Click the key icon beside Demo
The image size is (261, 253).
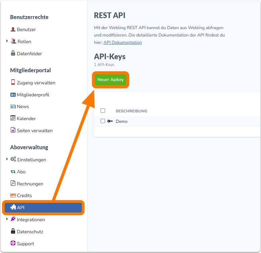point(110,121)
